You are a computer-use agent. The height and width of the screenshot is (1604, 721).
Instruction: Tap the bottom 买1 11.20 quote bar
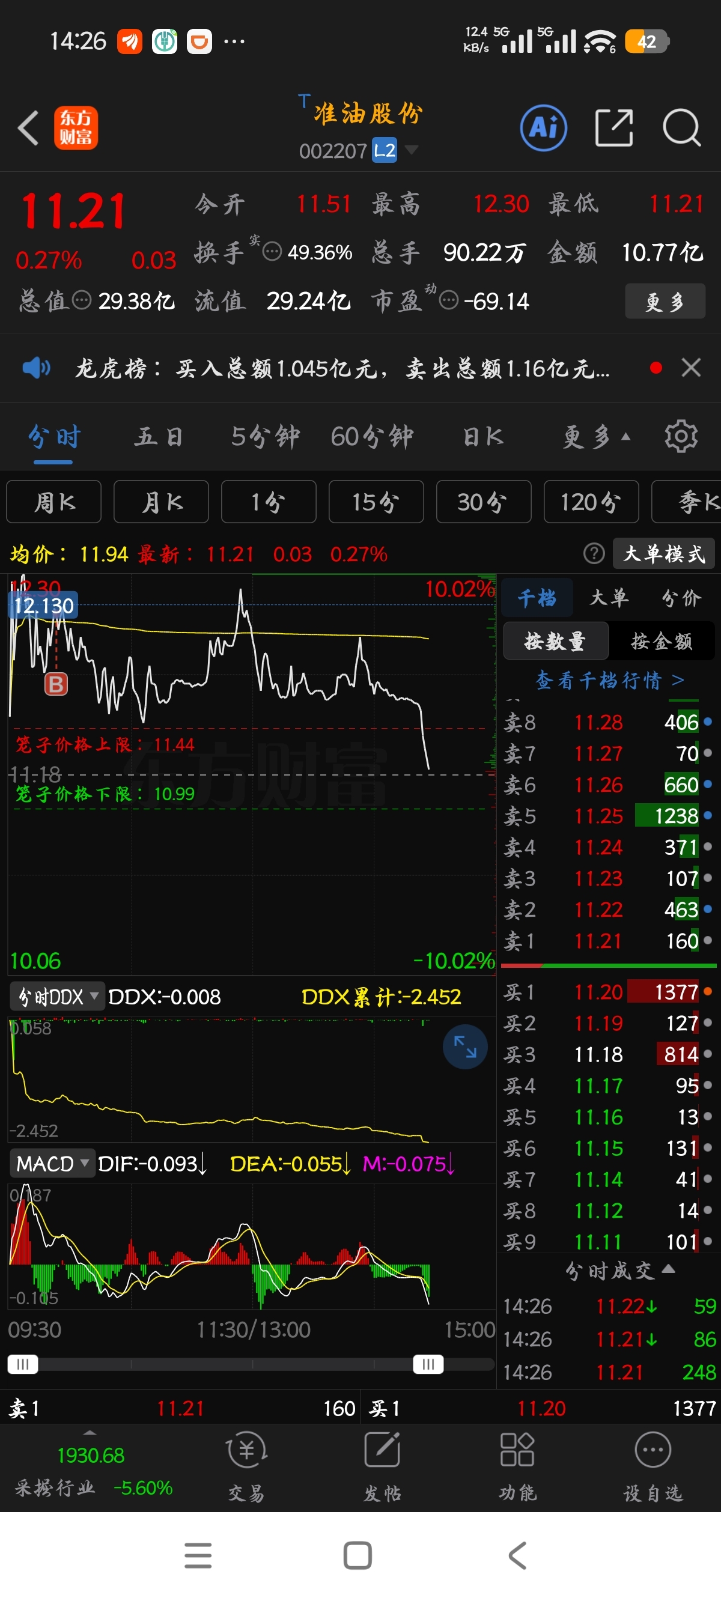tap(541, 1409)
